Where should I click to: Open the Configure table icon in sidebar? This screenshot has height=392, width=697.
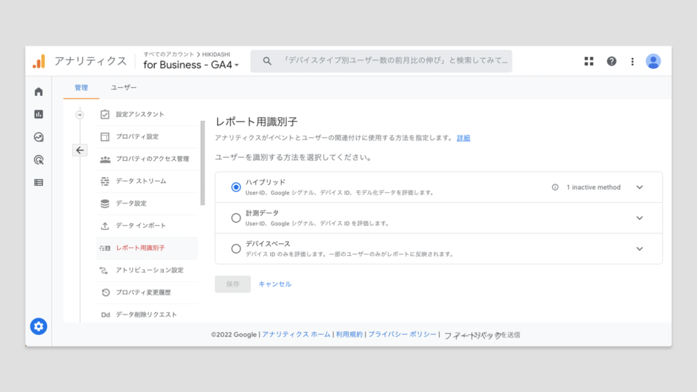39,182
